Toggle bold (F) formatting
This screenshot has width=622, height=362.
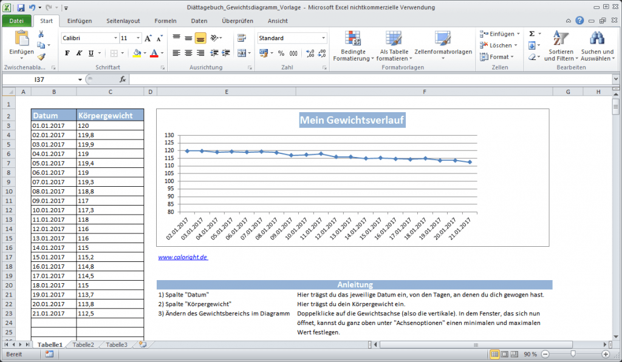[67, 53]
